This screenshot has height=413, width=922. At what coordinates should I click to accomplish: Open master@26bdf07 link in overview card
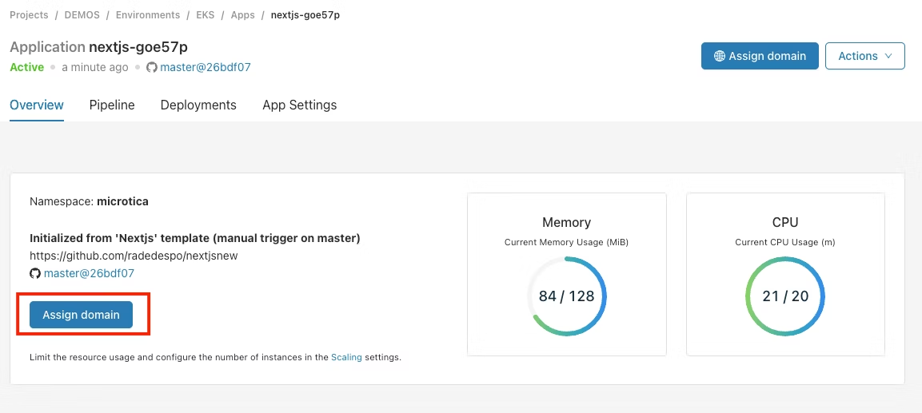click(x=89, y=273)
